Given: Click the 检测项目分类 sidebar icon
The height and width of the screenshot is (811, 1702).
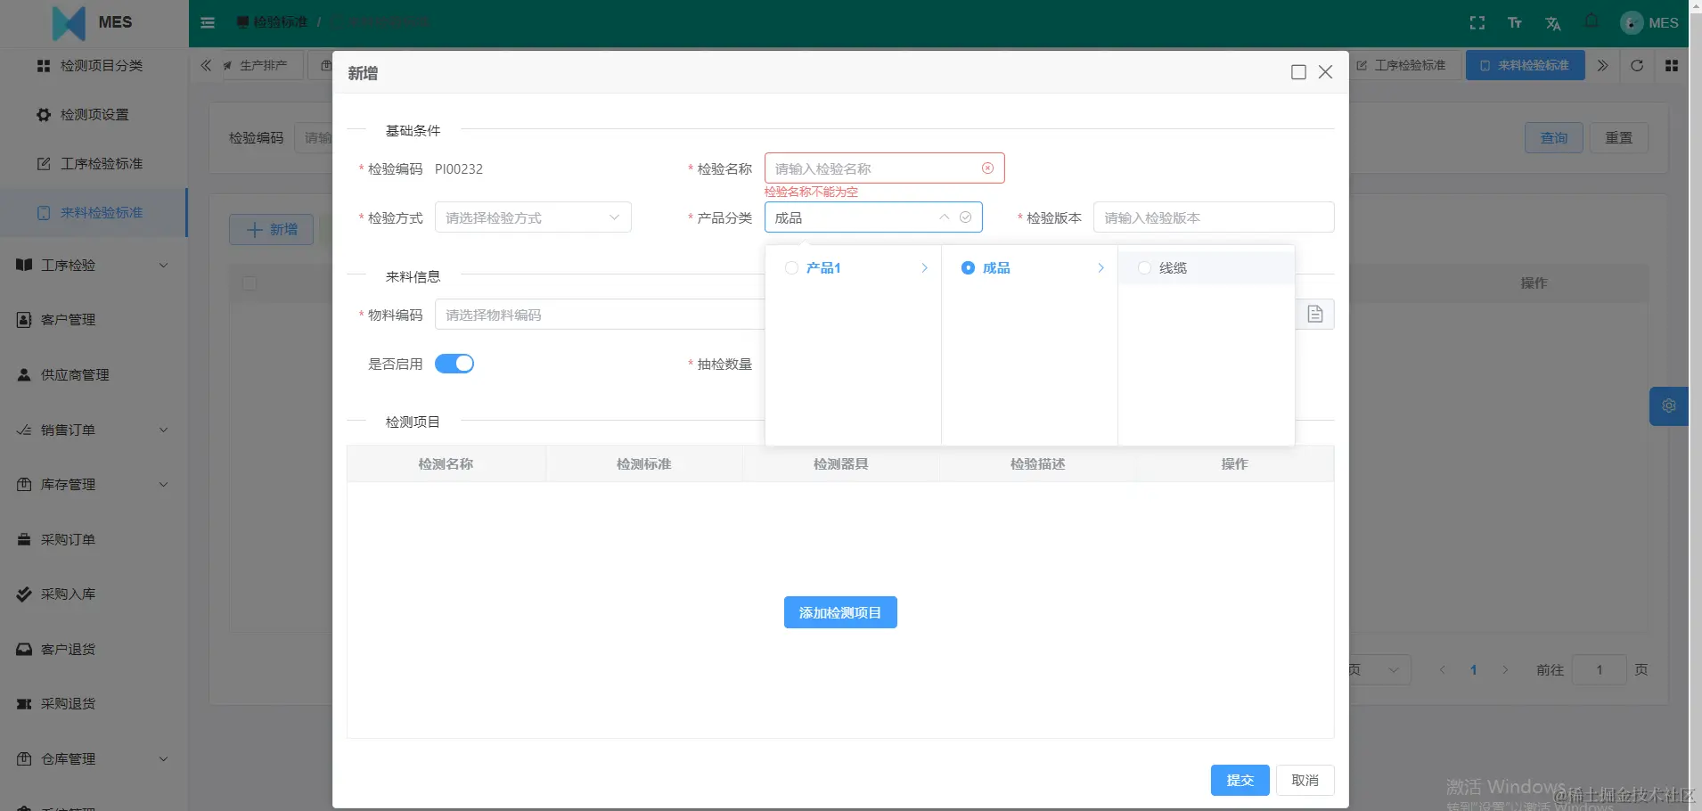Looking at the screenshot, I should [x=43, y=66].
